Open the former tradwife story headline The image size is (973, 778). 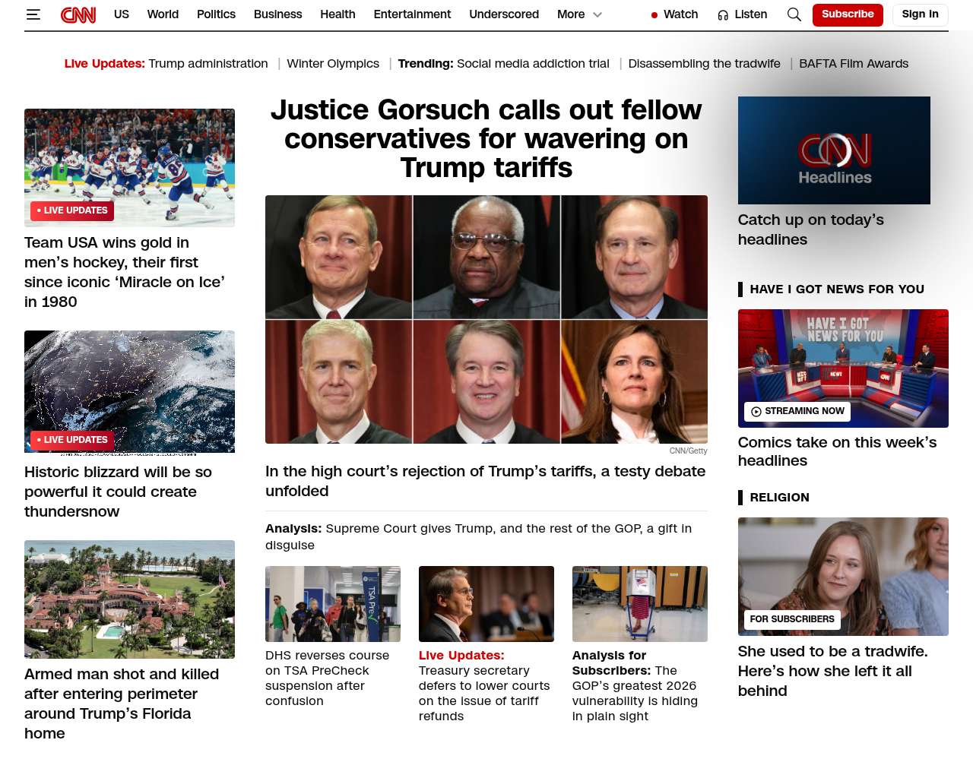pyautogui.click(x=832, y=671)
